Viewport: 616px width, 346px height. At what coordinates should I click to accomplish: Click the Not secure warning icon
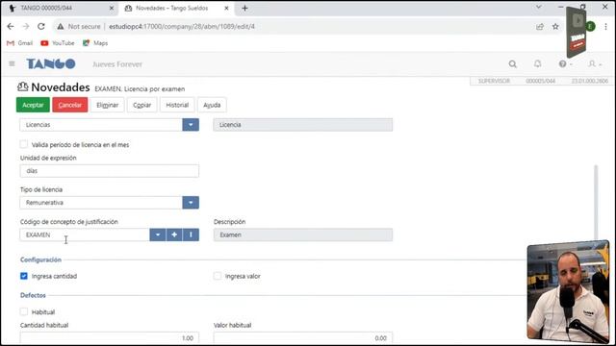[x=60, y=26]
